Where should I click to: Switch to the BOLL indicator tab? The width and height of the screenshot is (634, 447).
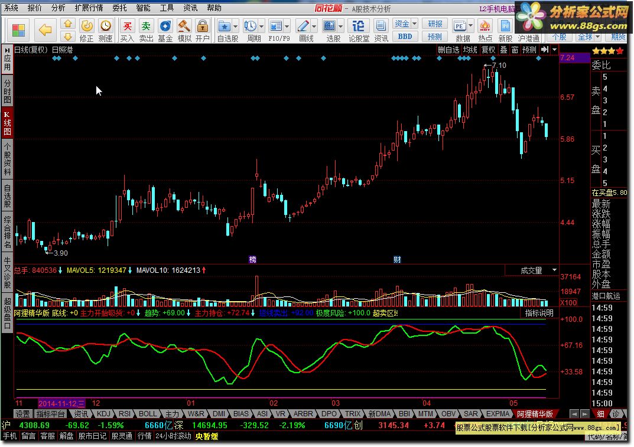(x=148, y=414)
